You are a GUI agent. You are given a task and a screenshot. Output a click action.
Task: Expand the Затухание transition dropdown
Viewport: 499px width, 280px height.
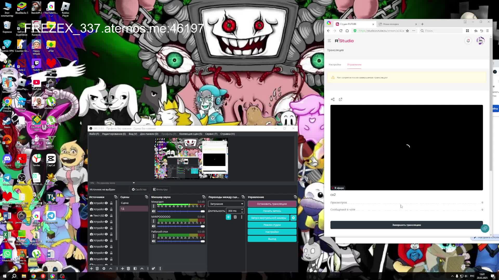pyautogui.click(x=226, y=204)
